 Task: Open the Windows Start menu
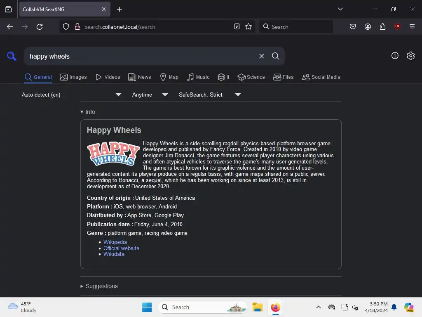[x=147, y=307]
